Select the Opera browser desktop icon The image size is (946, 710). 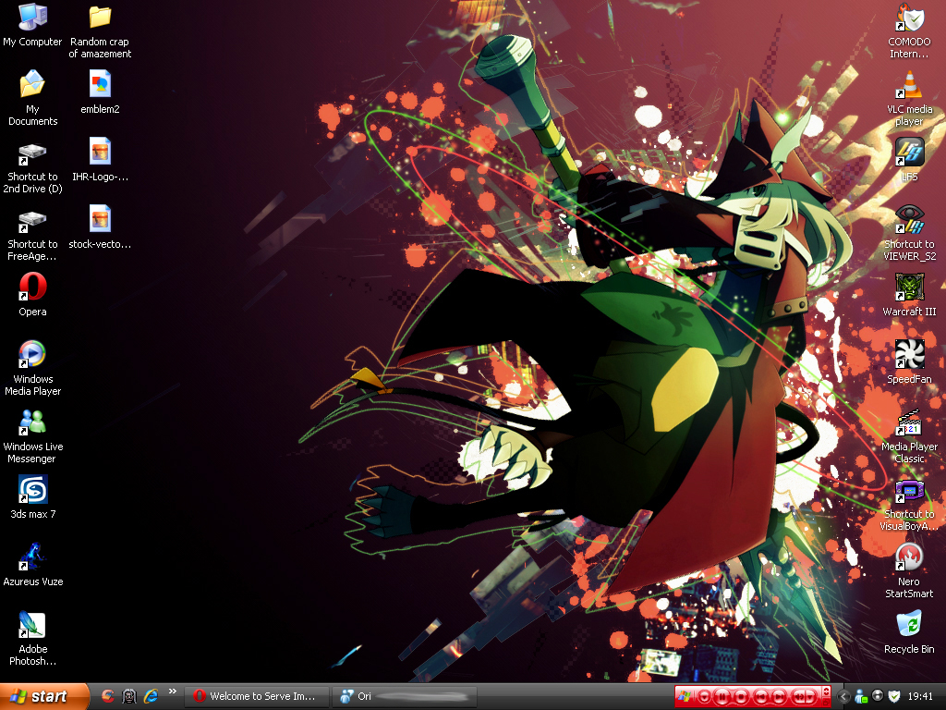pos(32,295)
